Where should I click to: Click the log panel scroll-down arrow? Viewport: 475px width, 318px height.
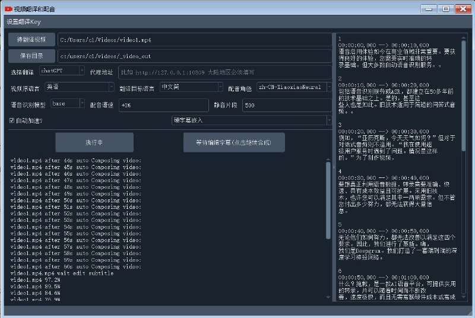pyautogui.click(x=328, y=297)
